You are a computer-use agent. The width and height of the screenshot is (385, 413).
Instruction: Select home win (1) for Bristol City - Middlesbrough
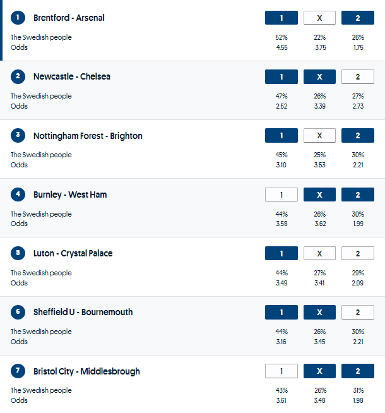pyautogui.click(x=281, y=371)
